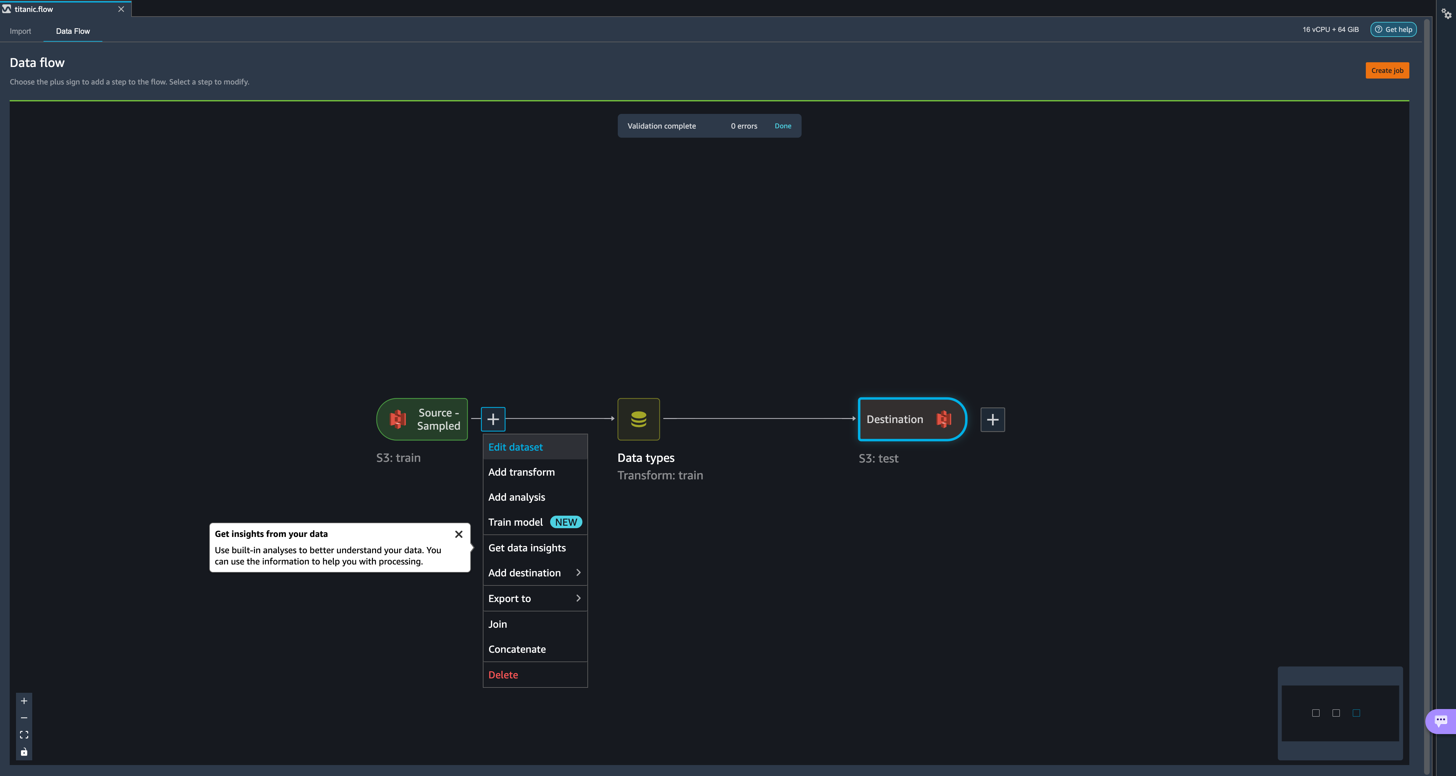Fit view of the flow canvas

pos(24,735)
